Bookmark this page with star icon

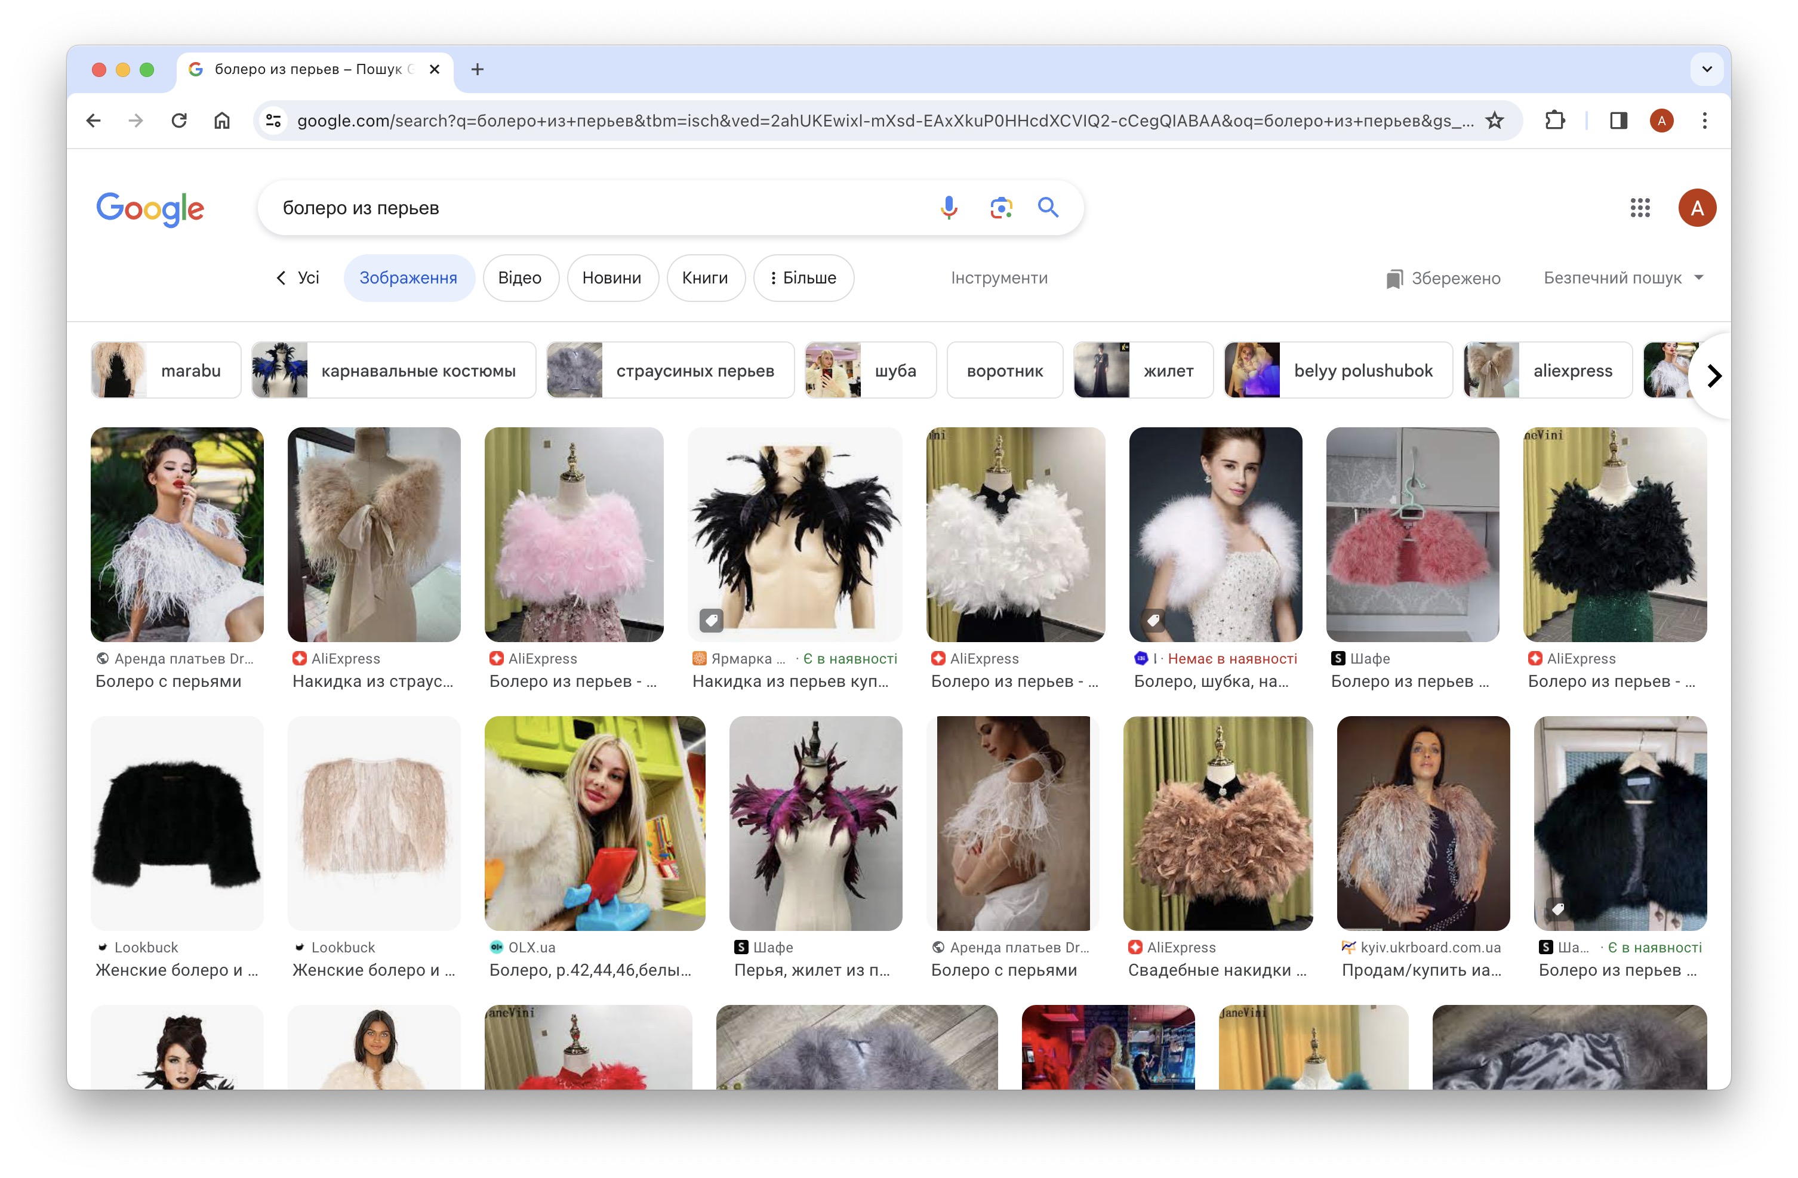click(x=1494, y=121)
